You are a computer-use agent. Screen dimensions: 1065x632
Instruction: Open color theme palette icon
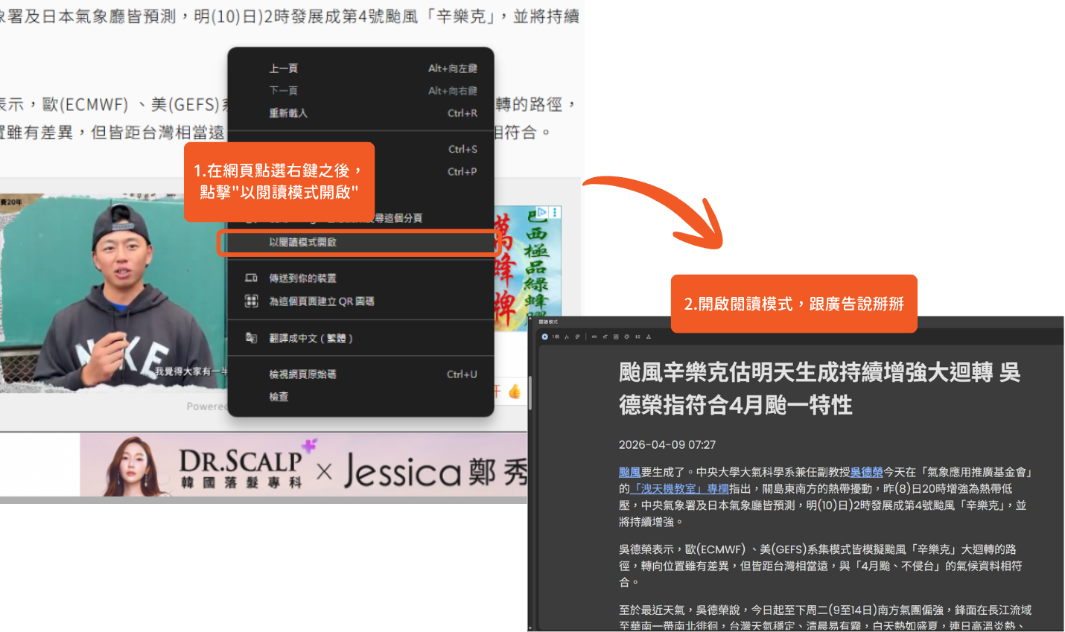pyautogui.click(x=627, y=336)
